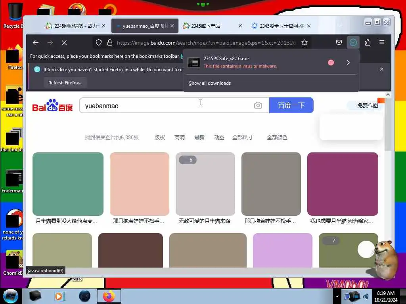Expand download details with the arrow chevron
Screen dimensions: 406x304
point(348,63)
